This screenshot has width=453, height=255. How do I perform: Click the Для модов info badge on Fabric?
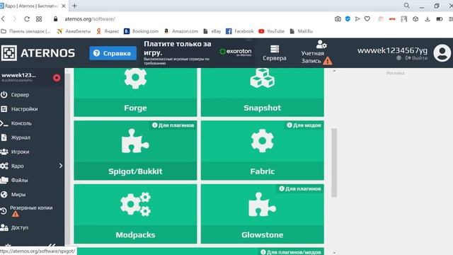(x=304, y=125)
